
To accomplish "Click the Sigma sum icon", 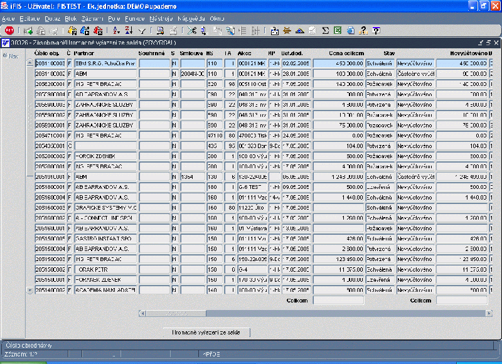I will pyautogui.click(x=325, y=31).
